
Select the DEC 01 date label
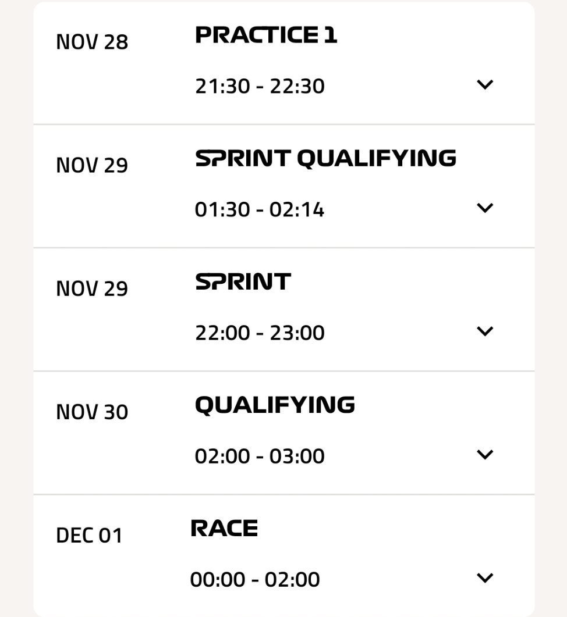(90, 536)
